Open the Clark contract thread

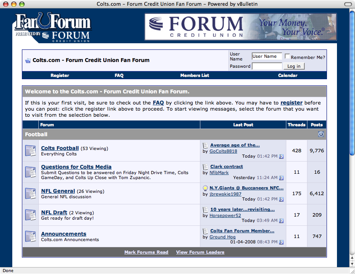point(227,166)
